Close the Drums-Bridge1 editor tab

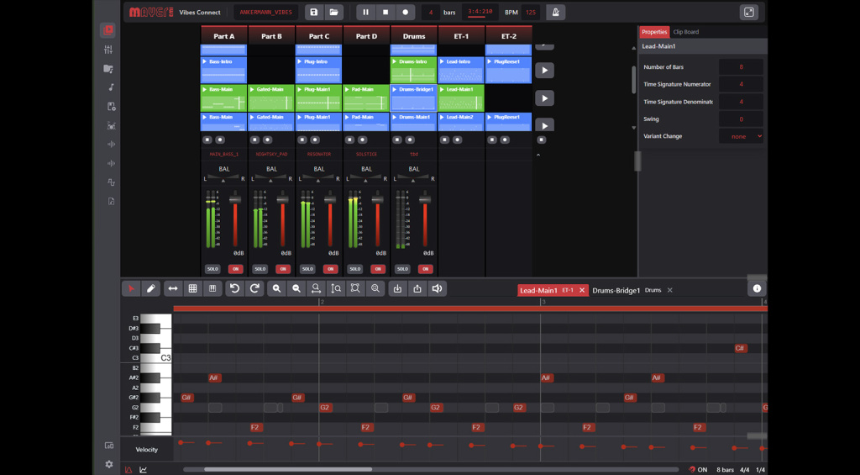pos(669,290)
